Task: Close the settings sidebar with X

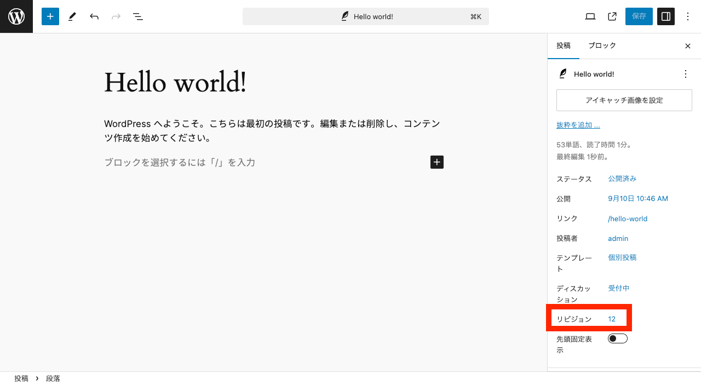Action: tap(688, 46)
